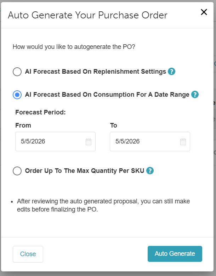The height and width of the screenshot is (276, 216).
Task: Click the Close button at bottom left
Action: pos(28,254)
